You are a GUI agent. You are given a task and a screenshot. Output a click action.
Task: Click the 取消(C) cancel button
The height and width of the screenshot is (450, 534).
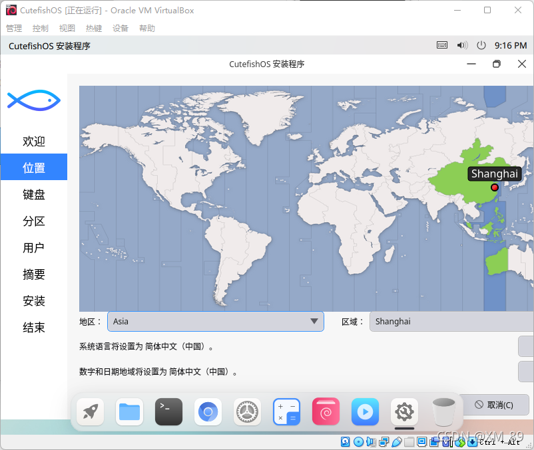494,405
